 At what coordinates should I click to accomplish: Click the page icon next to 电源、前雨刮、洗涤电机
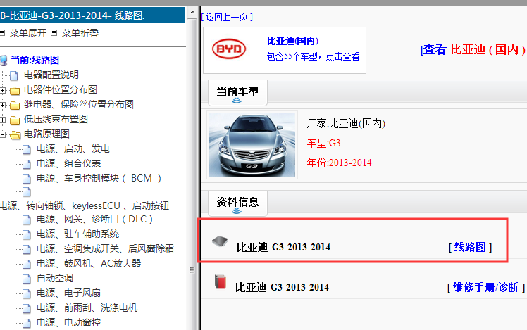(27, 308)
